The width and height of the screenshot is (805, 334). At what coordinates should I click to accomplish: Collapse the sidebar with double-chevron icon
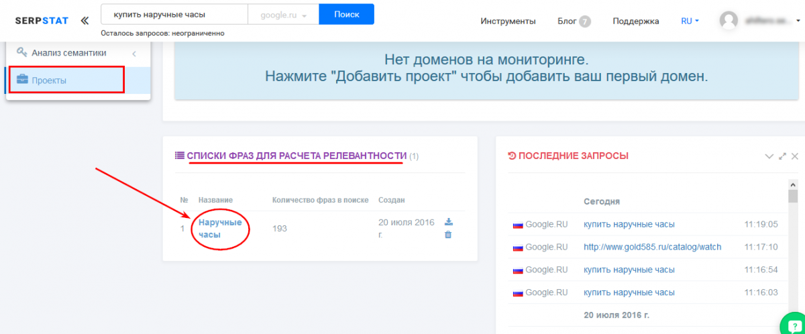pos(85,21)
